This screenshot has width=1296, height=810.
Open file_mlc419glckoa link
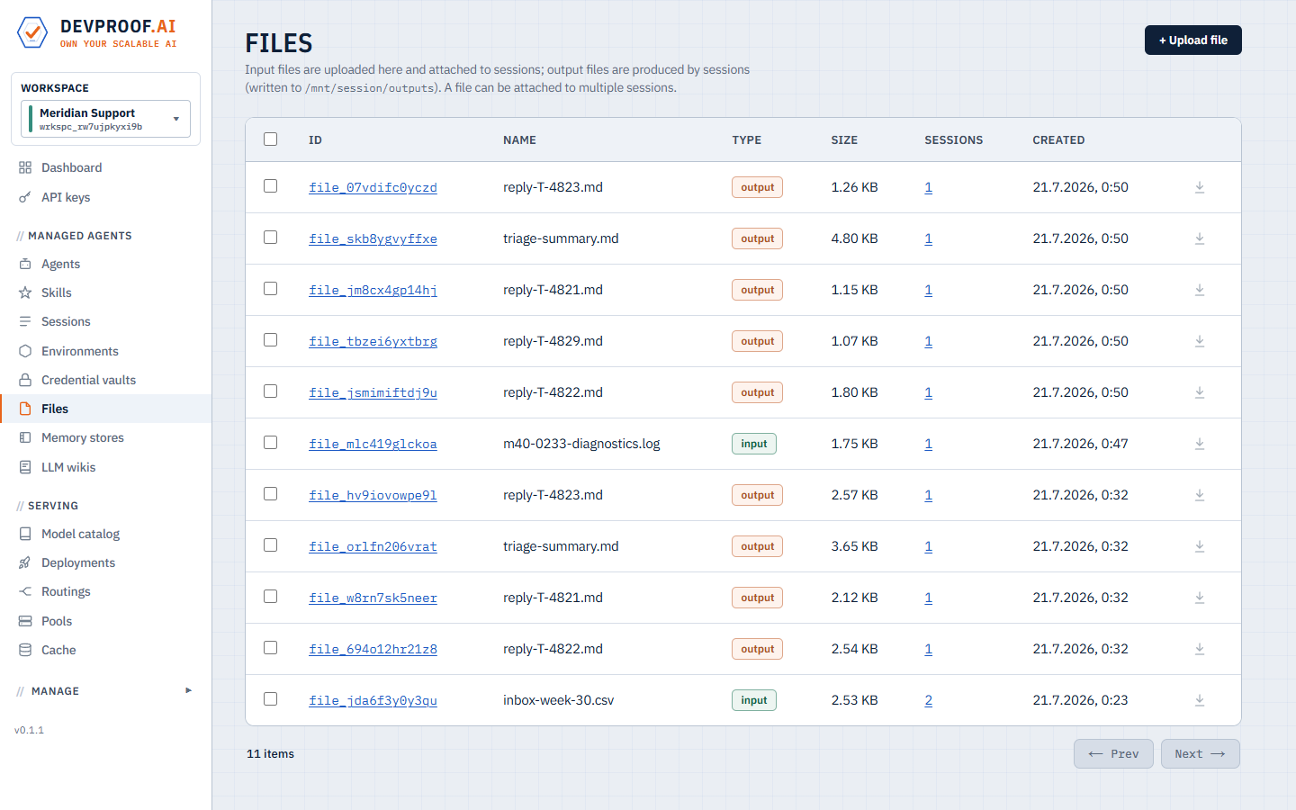click(x=373, y=444)
